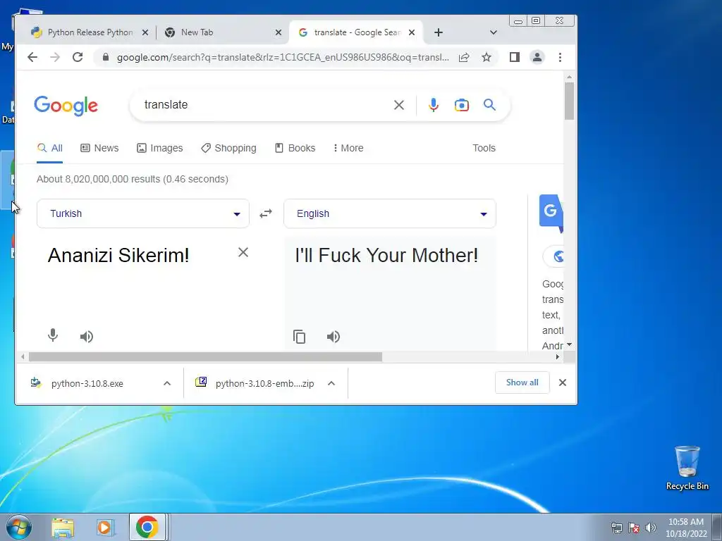
Task: Translate by voice microphone under source text
Action: pos(53,335)
